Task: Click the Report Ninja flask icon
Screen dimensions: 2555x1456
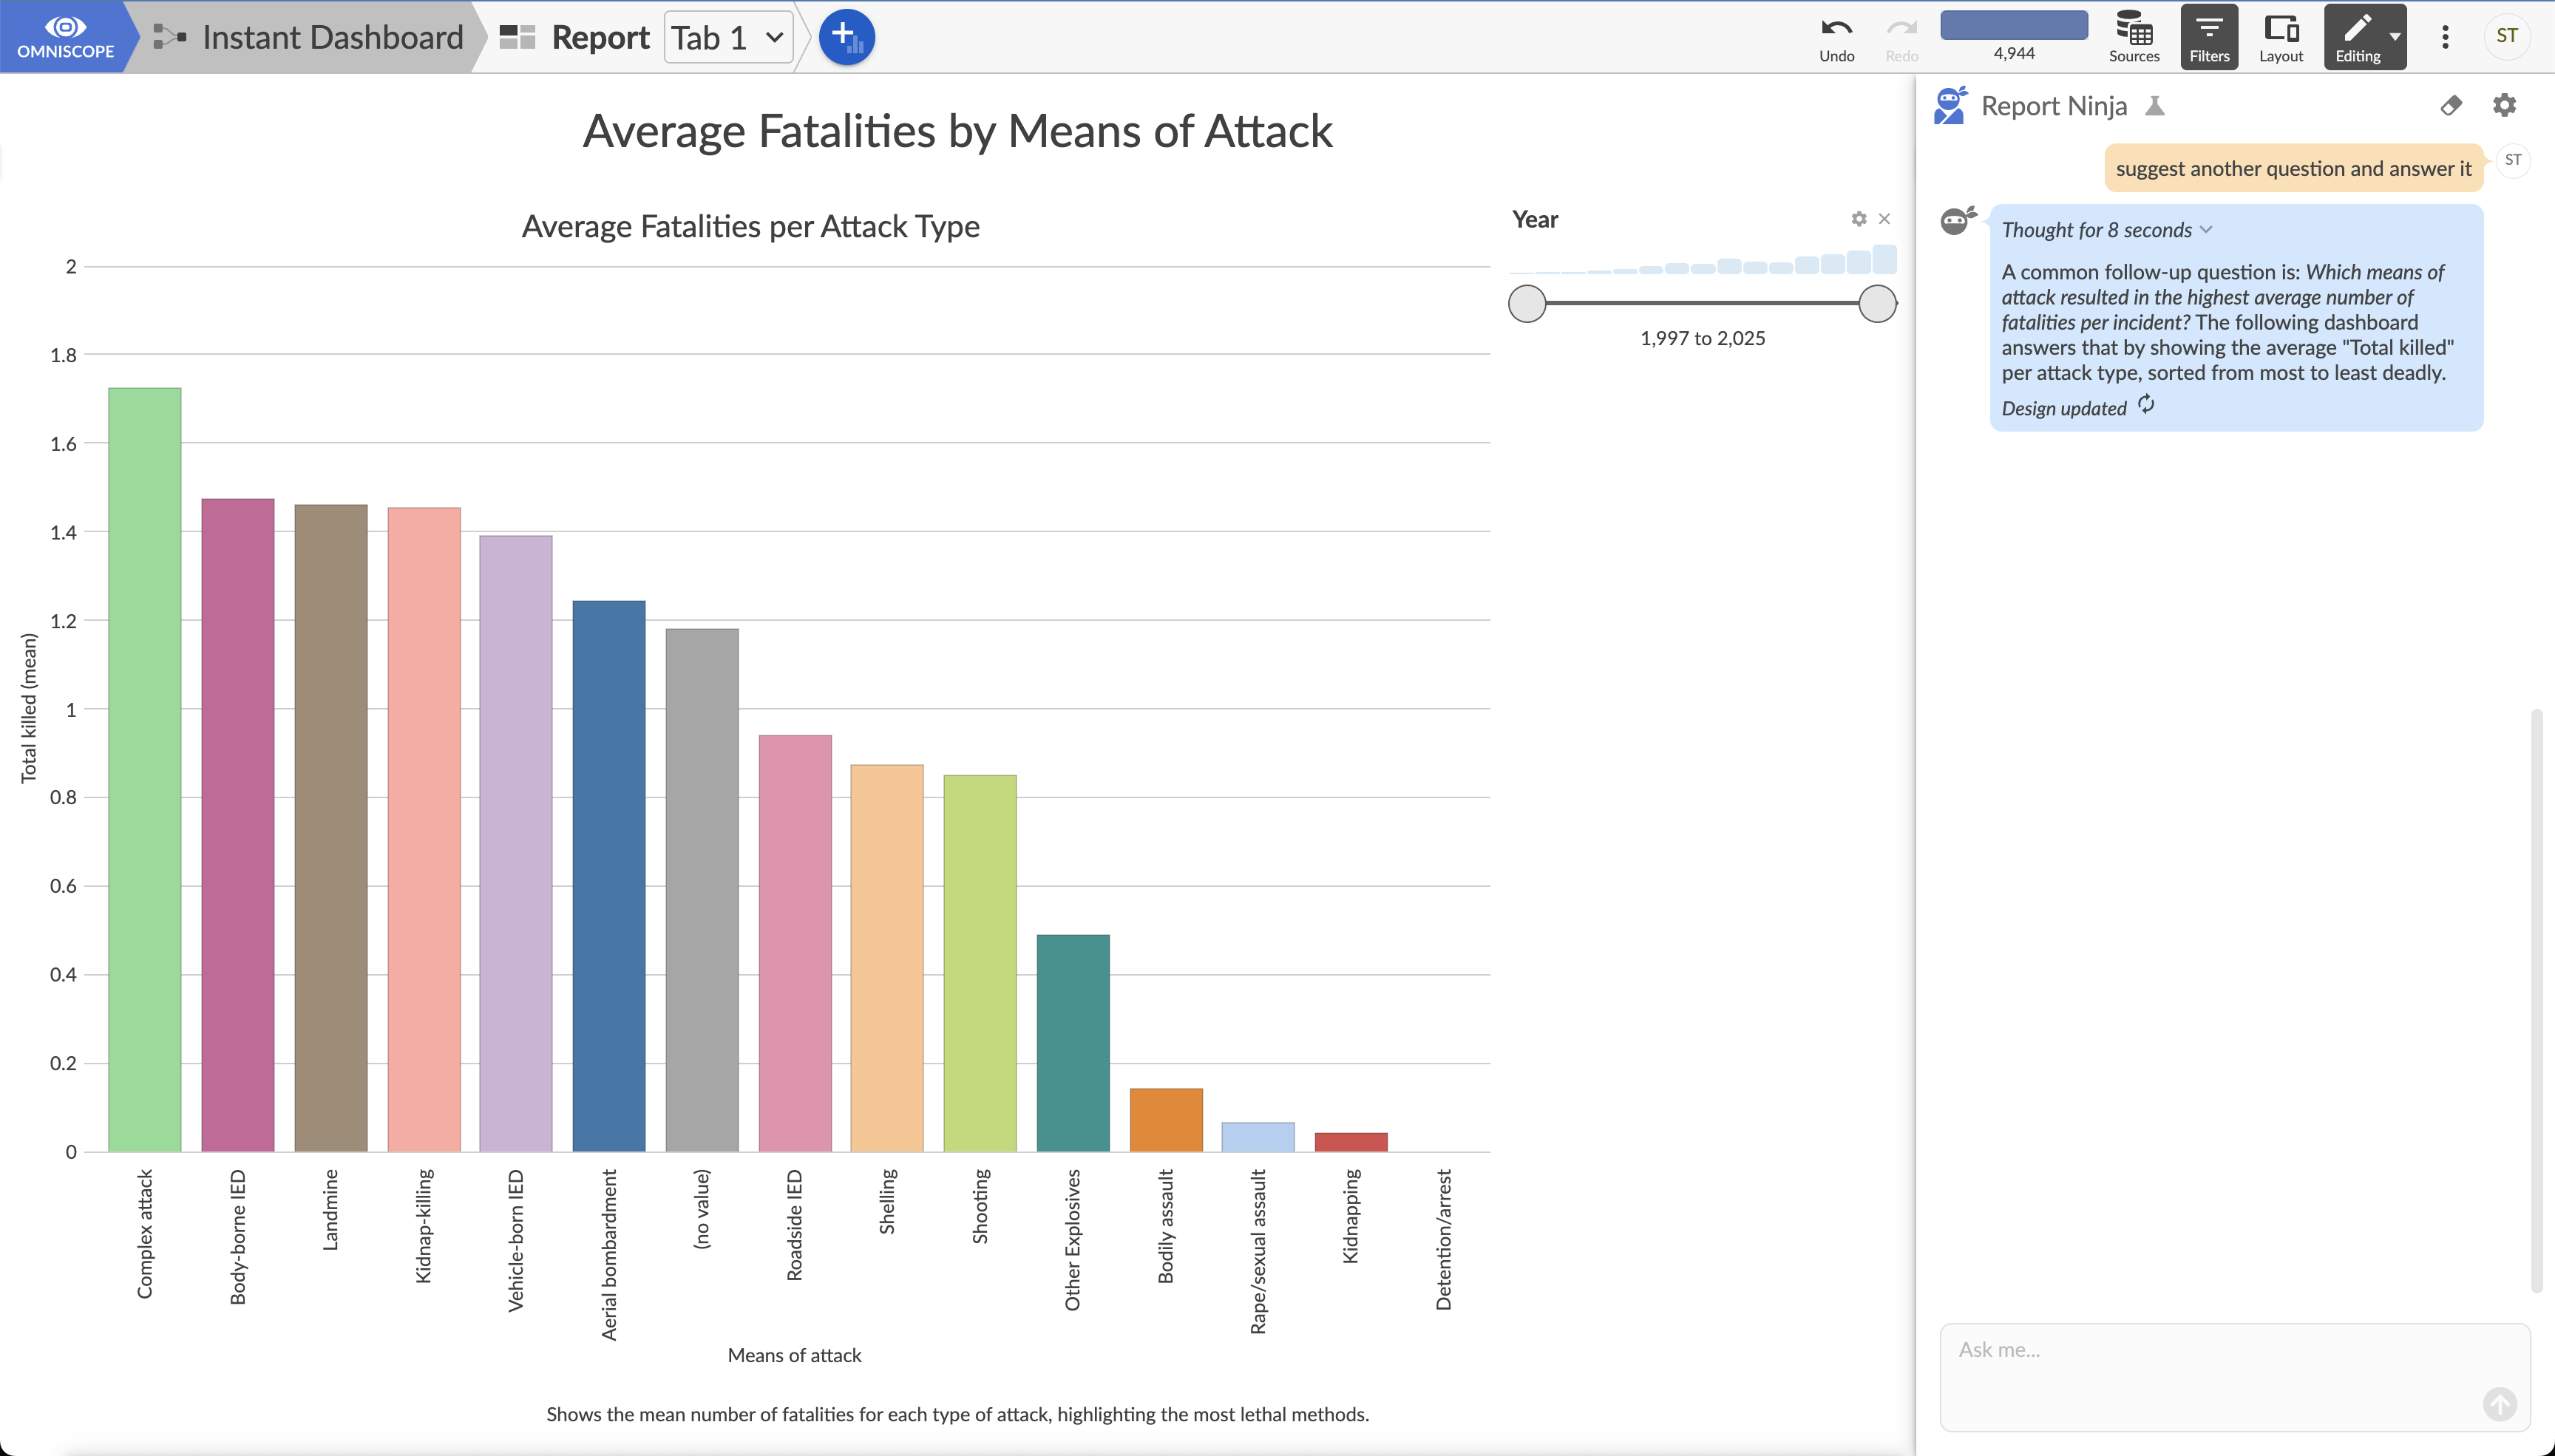Action: (x=2155, y=106)
